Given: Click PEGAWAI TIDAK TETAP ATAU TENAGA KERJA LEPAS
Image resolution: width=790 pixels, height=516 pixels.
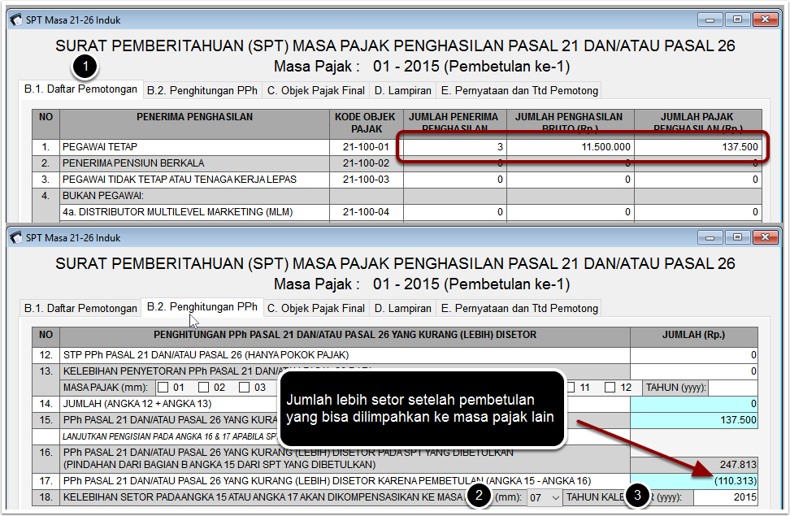Looking at the screenshot, I should tap(180, 180).
